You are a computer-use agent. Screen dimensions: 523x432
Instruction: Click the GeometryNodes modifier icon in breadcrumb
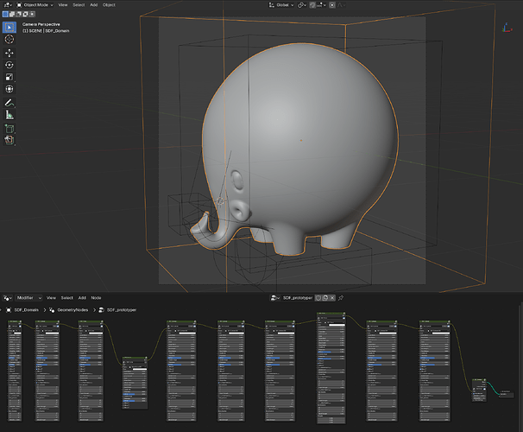(52, 310)
